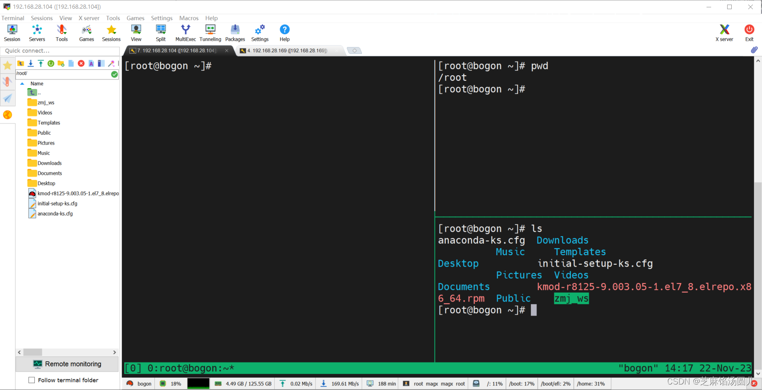Image resolution: width=762 pixels, height=390 pixels.
Task: Open the Tunneling icon
Action: pos(210,33)
